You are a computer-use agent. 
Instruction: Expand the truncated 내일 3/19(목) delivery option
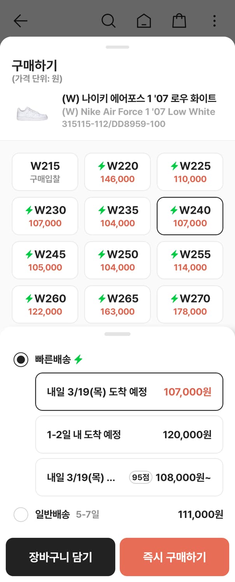click(129, 477)
